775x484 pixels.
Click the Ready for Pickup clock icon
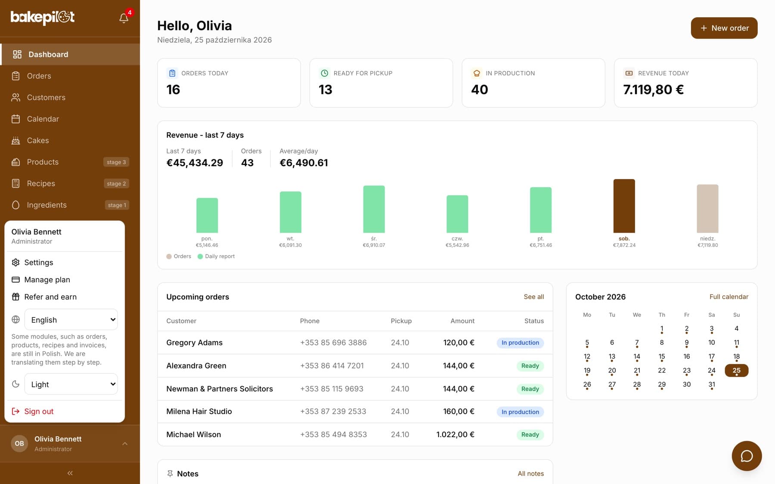click(x=324, y=73)
